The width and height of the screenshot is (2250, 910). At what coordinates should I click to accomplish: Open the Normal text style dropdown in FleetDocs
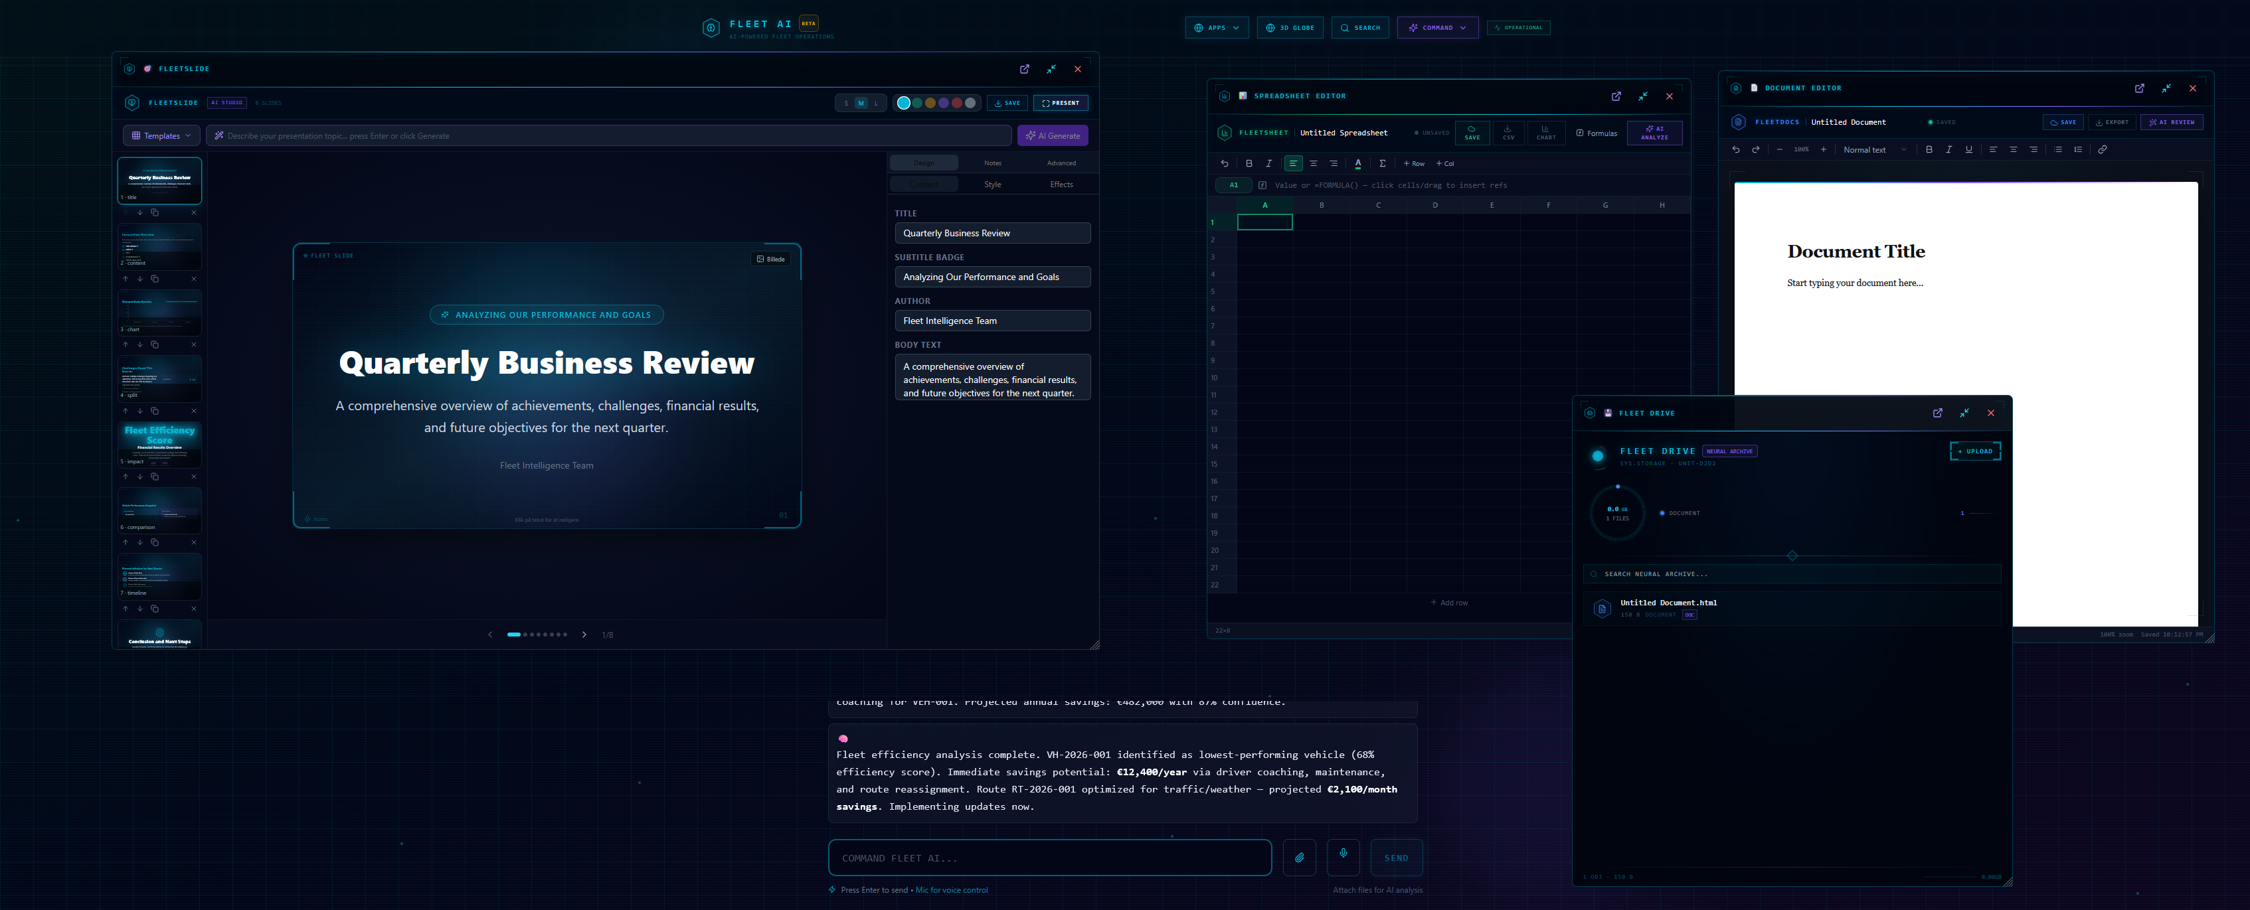[x=1873, y=149]
